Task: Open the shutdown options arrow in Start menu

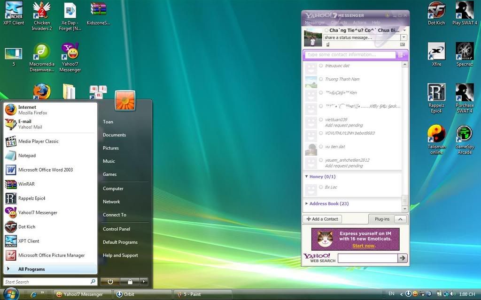Action: click(144, 281)
